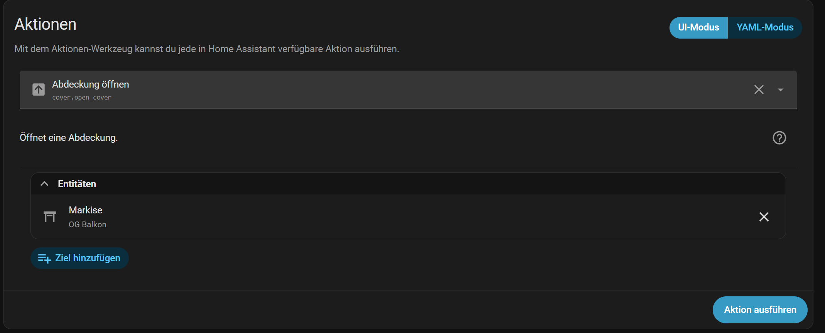This screenshot has width=825, height=333.
Task: Run the action with Aktion ausführen
Action: coord(760,310)
